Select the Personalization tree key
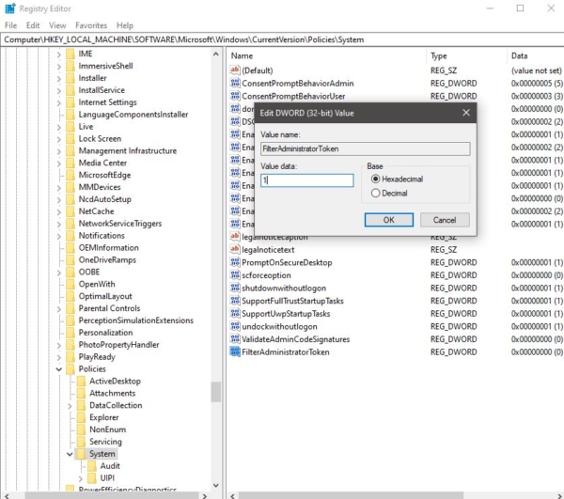564x499 pixels. 105,333
